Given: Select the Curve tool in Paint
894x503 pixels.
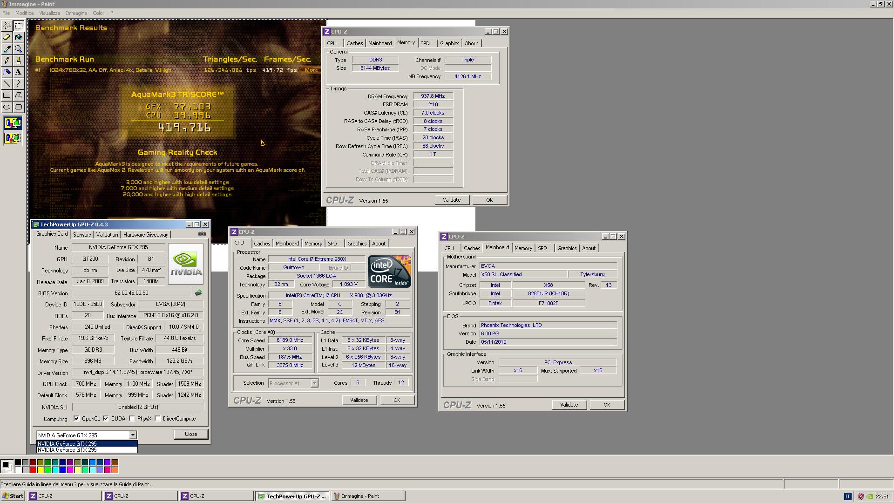Looking at the screenshot, I should pos(19,84).
